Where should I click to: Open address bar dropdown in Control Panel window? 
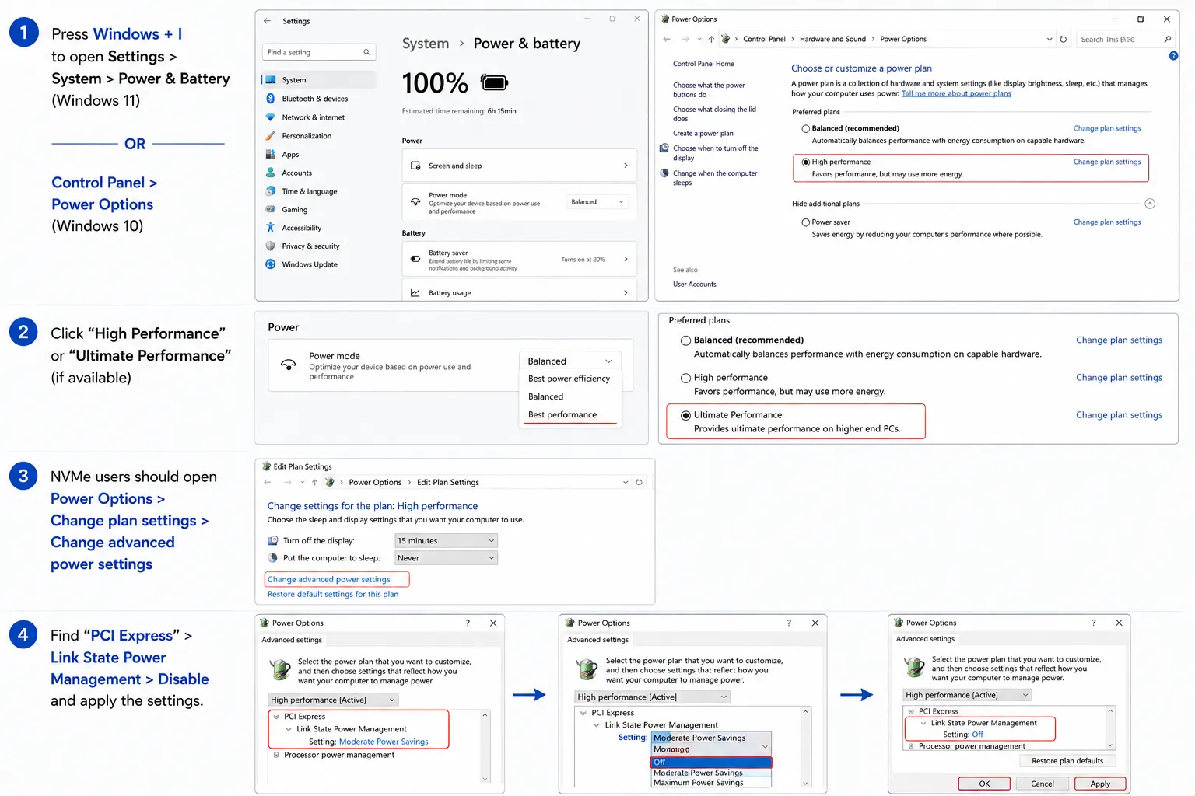[1050, 39]
